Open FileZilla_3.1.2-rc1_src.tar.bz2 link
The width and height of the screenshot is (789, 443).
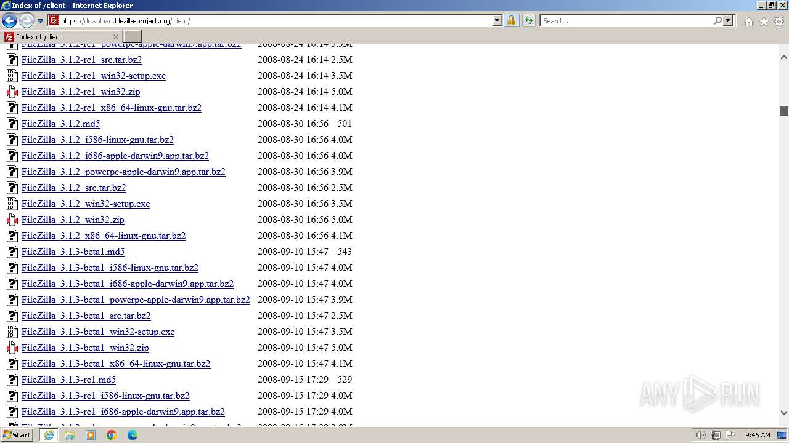pyautogui.click(x=81, y=60)
